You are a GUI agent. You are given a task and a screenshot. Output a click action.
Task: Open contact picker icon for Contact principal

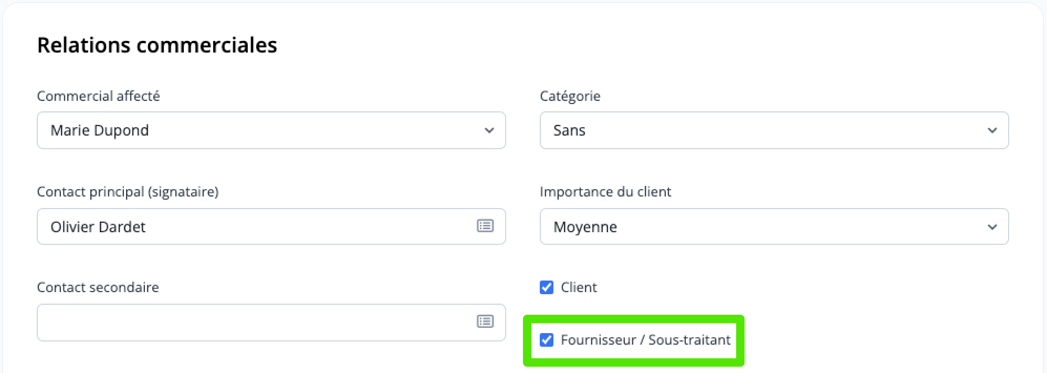[x=485, y=226]
